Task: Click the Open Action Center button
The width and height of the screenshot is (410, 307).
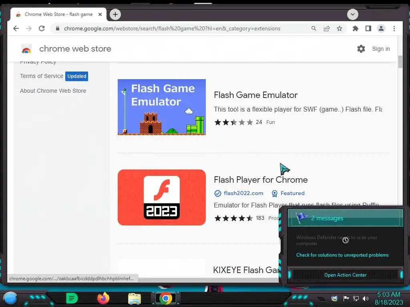Action: (x=345, y=275)
